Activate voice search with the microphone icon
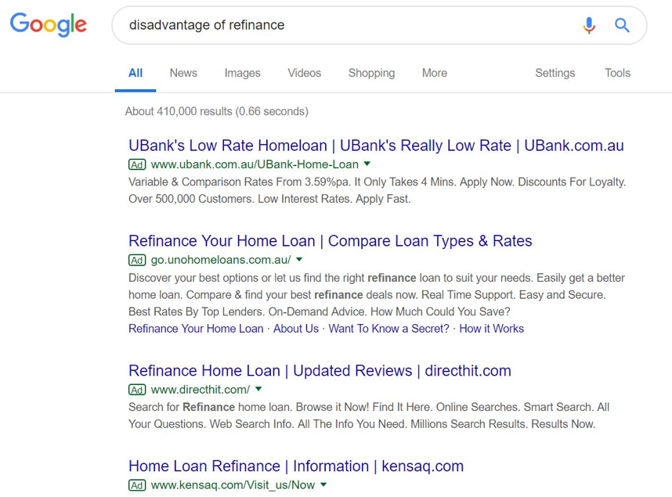672x497 pixels. [x=589, y=24]
